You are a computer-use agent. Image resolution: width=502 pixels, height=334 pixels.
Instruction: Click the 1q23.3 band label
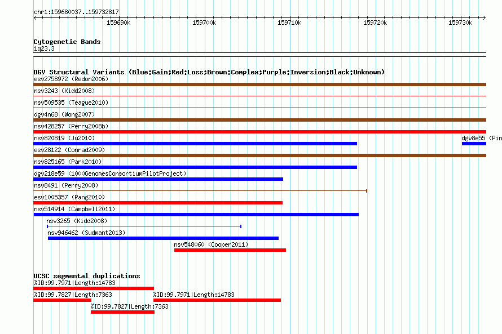coord(44,48)
